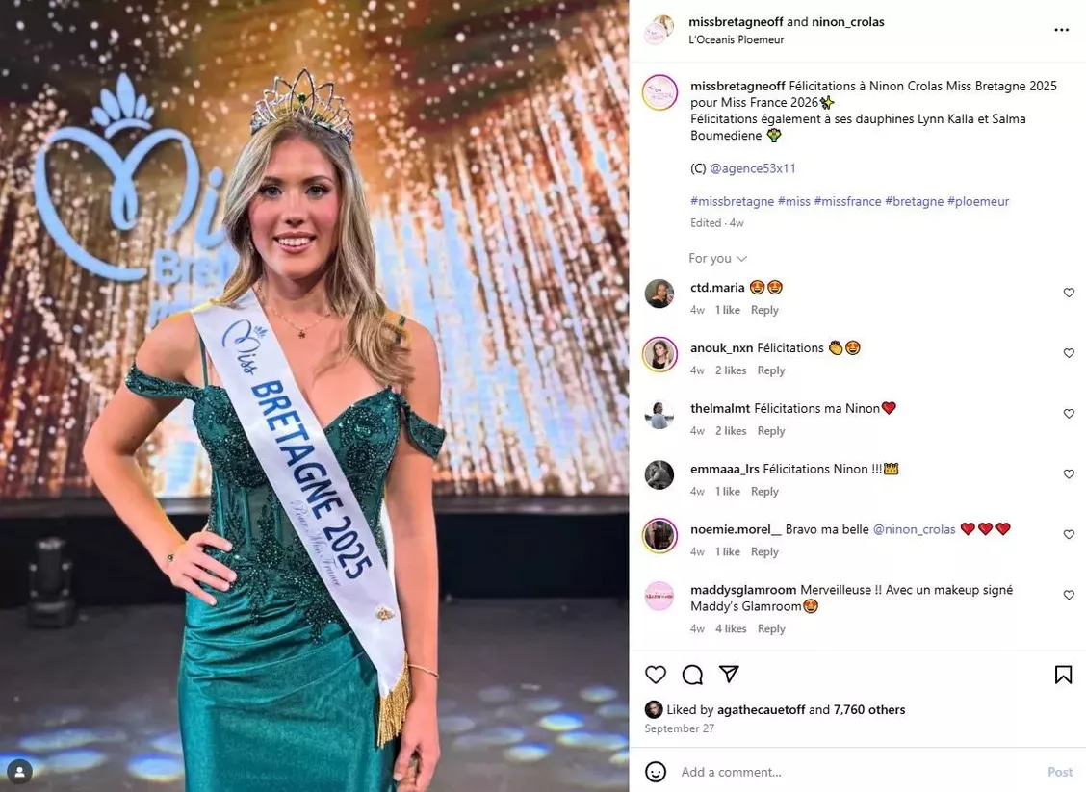View noemie.morel__ profile picture
This screenshot has width=1086, height=792.
click(659, 535)
